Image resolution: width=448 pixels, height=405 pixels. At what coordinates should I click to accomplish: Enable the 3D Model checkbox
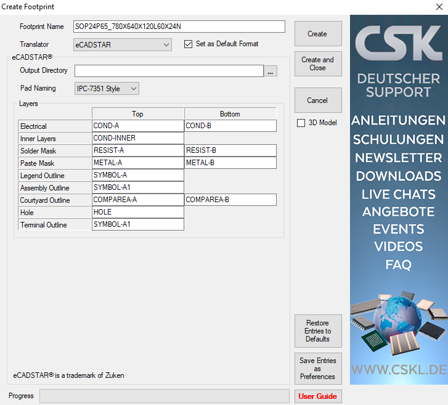click(301, 123)
